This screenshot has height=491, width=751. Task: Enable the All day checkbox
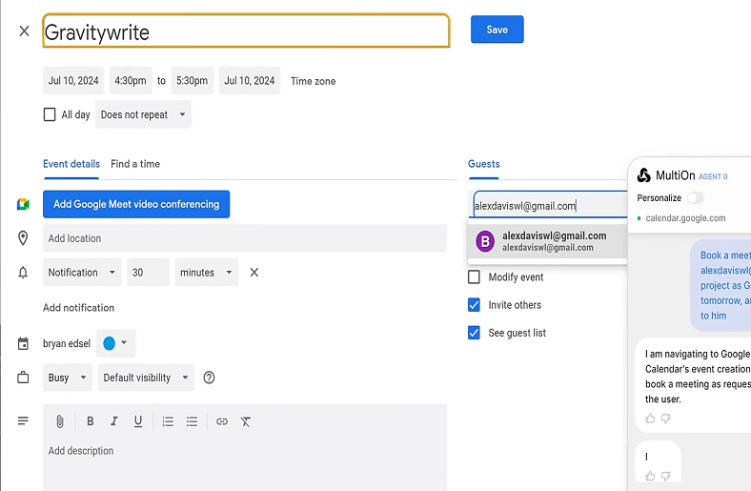click(50, 114)
